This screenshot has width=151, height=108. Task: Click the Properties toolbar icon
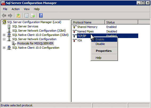(x=26, y=15)
